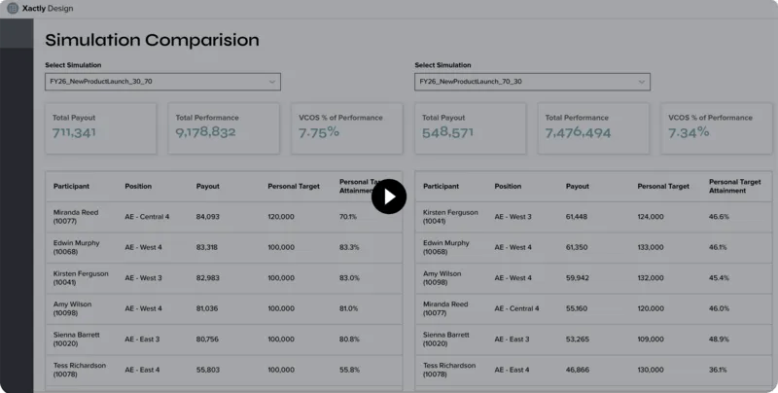
Task: Click attainment value 36.1%
Action: click(x=718, y=370)
